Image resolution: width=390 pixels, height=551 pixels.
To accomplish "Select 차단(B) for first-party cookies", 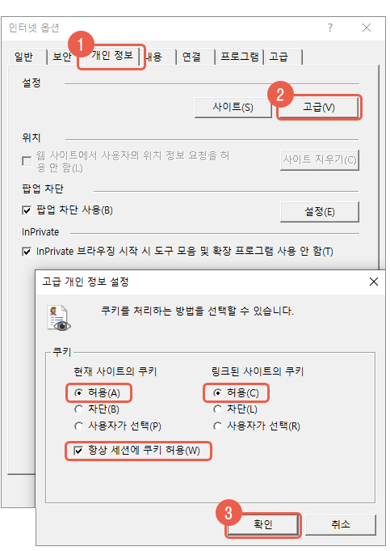I will pos(78,409).
